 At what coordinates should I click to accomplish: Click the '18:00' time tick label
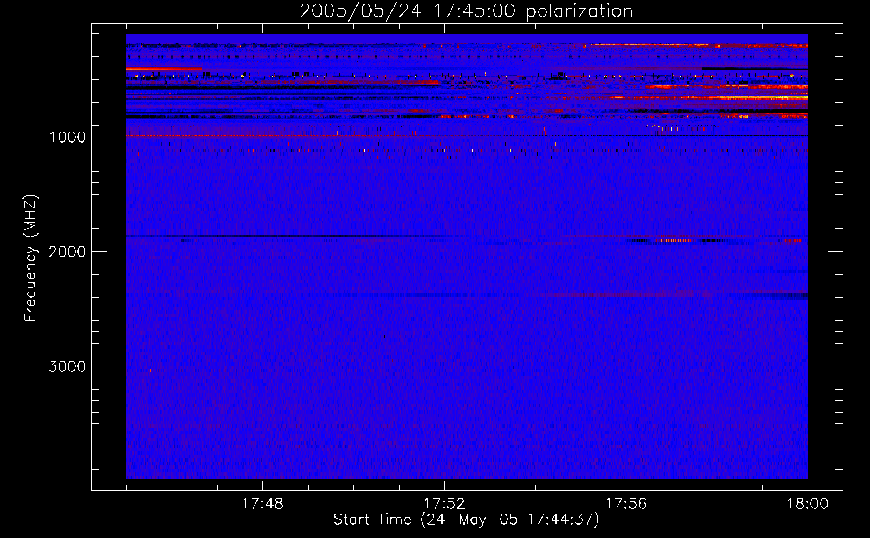click(808, 504)
